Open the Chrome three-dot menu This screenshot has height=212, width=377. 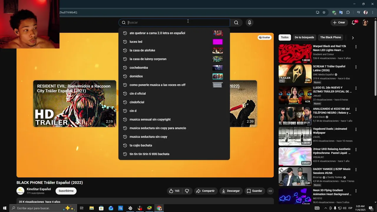pos(373,12)
